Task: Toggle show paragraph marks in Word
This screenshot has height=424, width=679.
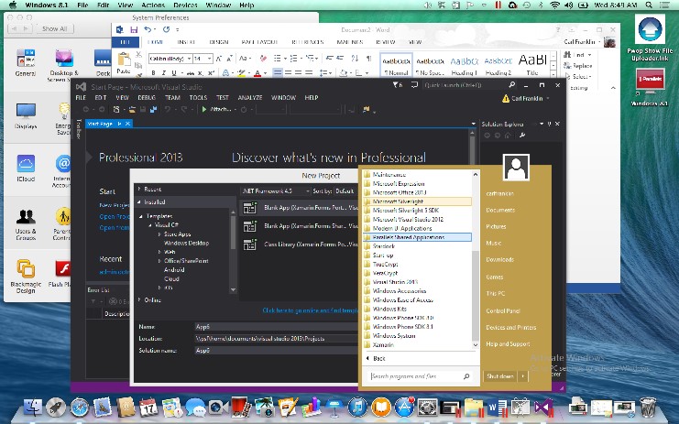Action: tap(369, 59)
